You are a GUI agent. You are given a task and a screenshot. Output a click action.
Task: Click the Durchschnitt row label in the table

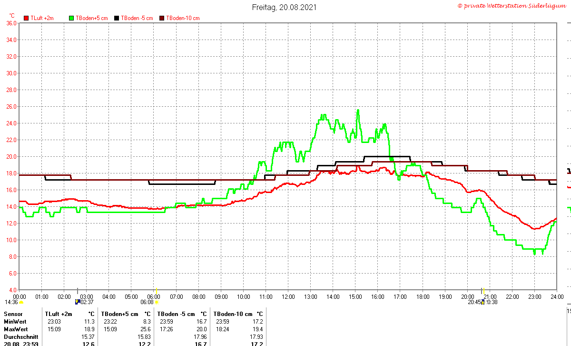[x=21, y=337]
